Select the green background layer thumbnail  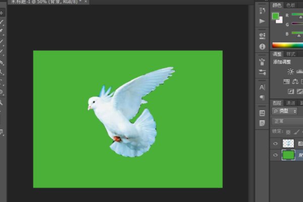click(288, 156)
